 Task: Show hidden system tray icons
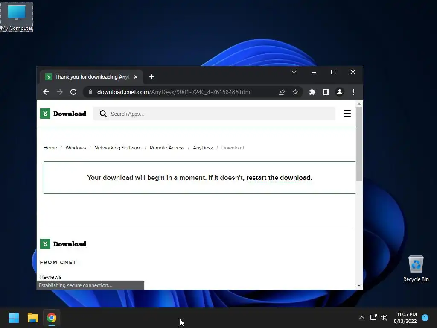point(362,318)
